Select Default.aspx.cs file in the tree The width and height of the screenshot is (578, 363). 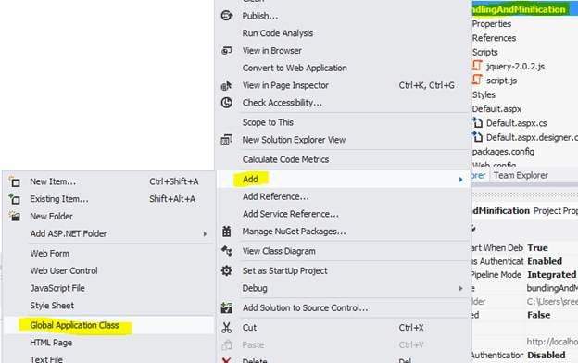point(517,123)
